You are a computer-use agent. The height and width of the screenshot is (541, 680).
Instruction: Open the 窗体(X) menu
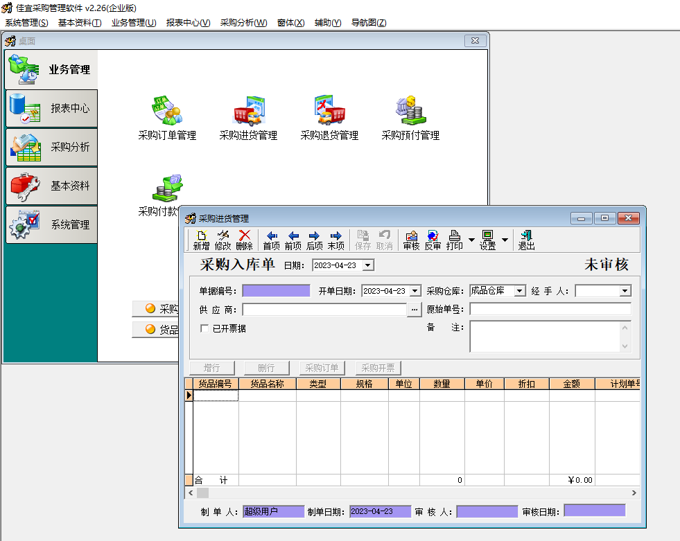pyautogui.click(x=290, y=23)
